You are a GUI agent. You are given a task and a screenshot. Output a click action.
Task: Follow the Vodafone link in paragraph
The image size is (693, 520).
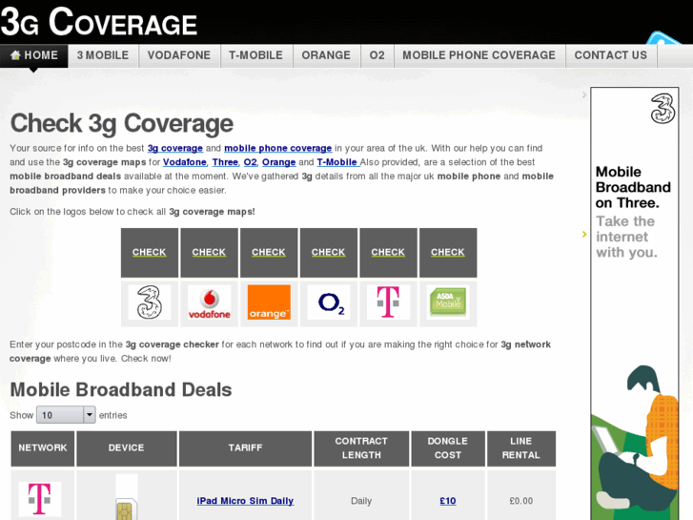[185, 162]
